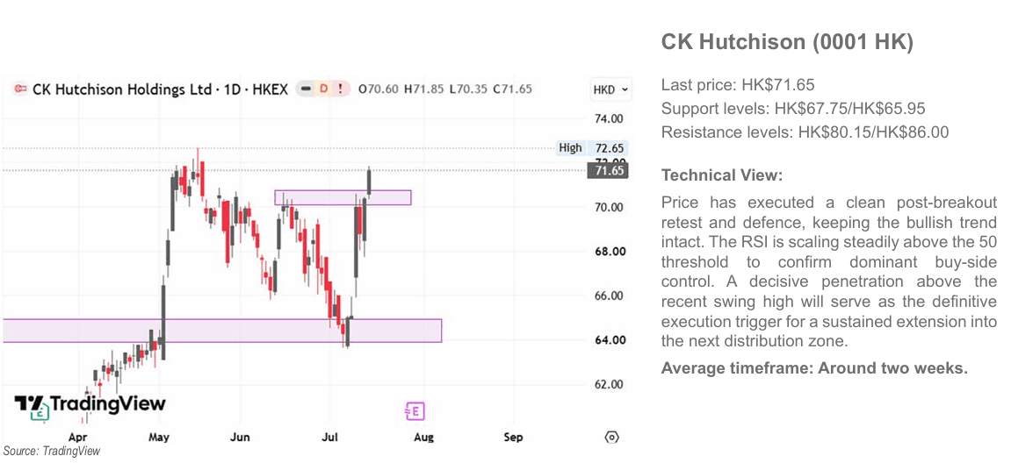The height and width of the screenshot is (463, 1011).
Task: Click the CK Hutchison company logo icon
Action: [21, 89]
